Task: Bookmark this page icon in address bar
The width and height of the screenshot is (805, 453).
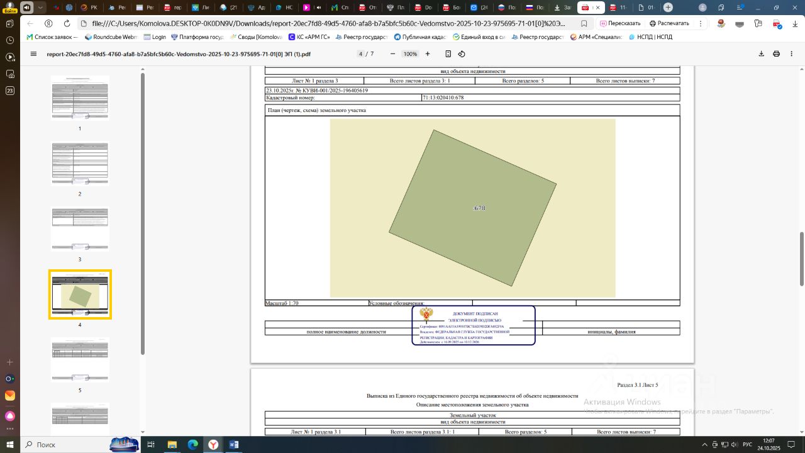Action: [x=584, y=23]
